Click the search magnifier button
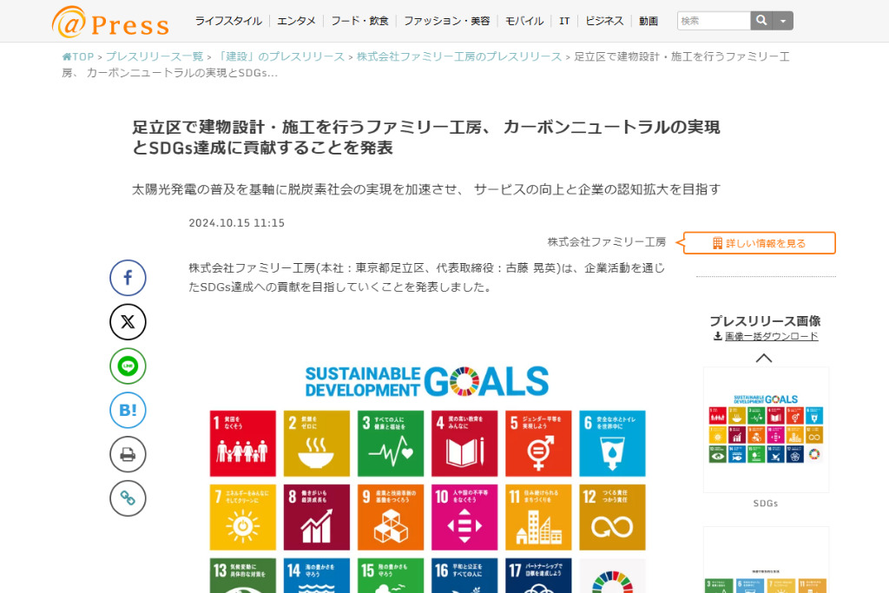 coord(761,21)
